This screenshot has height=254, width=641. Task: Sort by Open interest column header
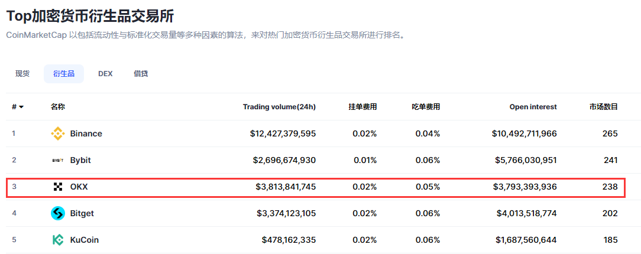533,107
